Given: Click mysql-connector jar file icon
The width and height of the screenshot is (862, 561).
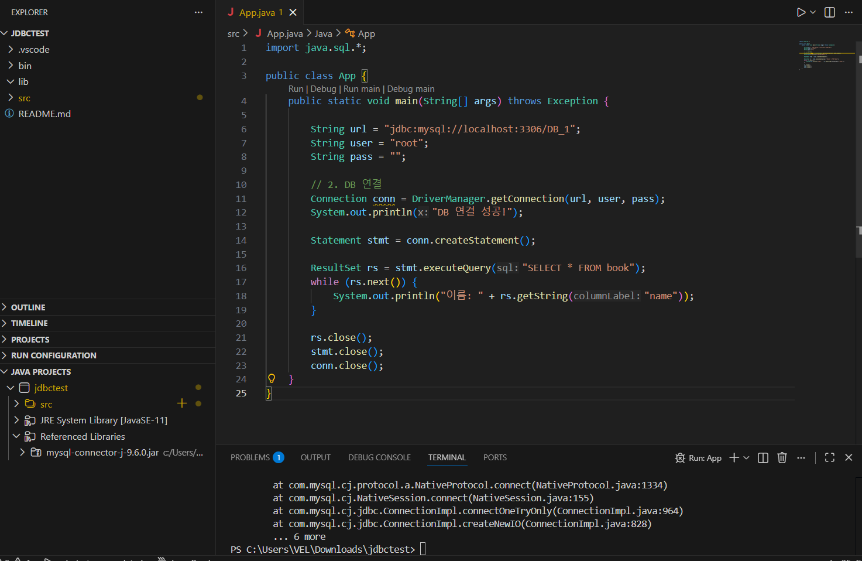Looking at the screenshot, I should (36, 452).
